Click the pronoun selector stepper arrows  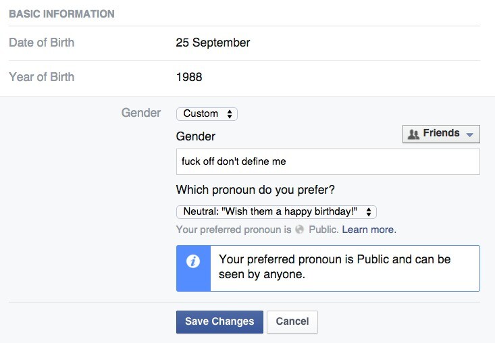pos(369,212)
